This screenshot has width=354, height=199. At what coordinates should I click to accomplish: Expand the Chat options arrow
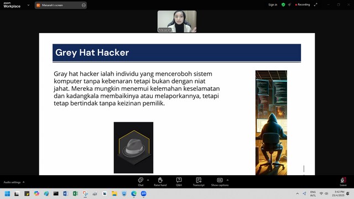coord(148,180)
